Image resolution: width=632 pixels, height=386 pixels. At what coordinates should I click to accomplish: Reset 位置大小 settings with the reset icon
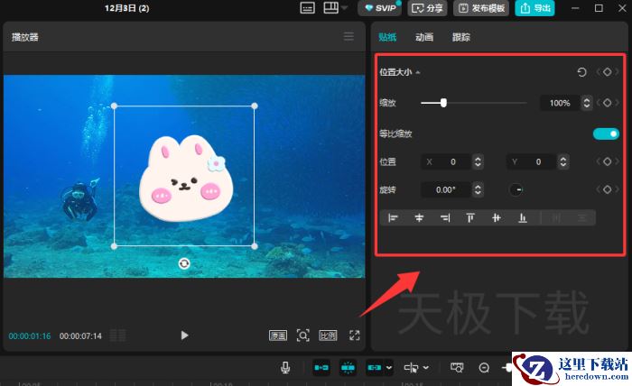[581, 72]
